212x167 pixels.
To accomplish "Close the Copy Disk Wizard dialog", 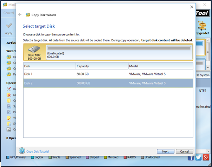I will 192,7.
